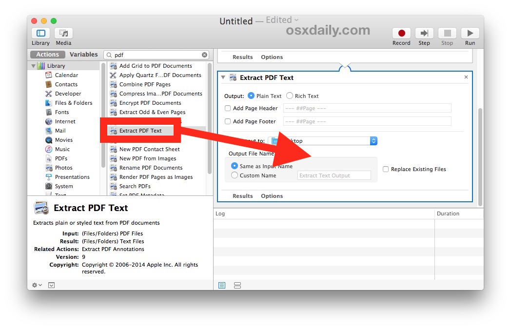Click the workflow area scrollbar
511x329 pixels.
[480, 157]
